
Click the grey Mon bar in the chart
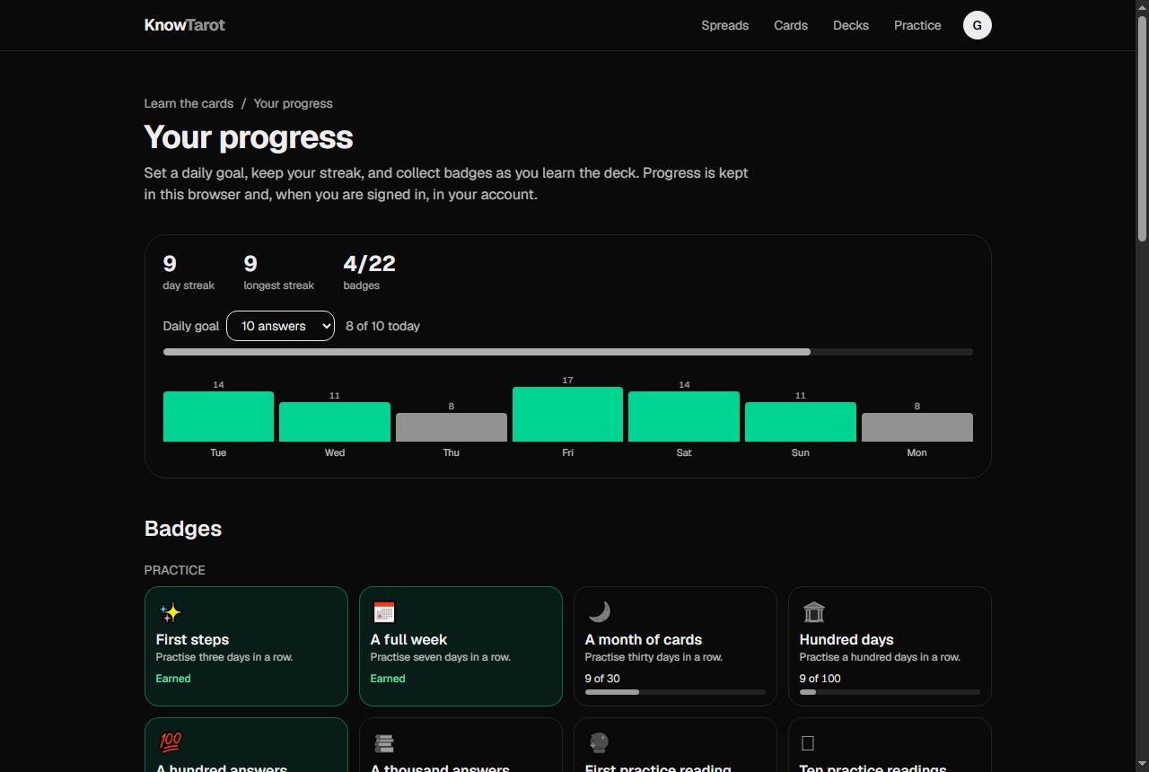pyautogui.click(x=917, y=427)
